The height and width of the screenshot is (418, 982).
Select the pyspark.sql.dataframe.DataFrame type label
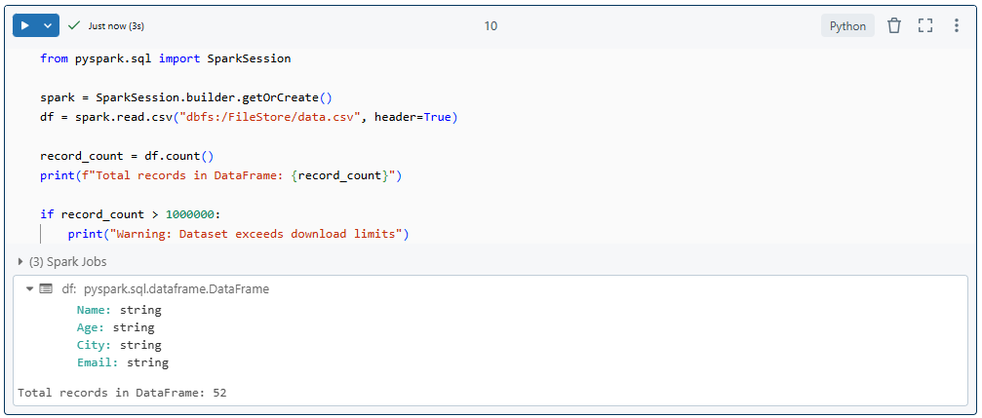pyautogui.click(x=177, y=289)
